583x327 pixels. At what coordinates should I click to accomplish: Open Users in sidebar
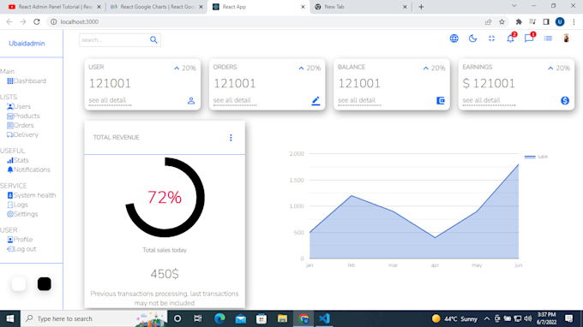coord(19,106)
